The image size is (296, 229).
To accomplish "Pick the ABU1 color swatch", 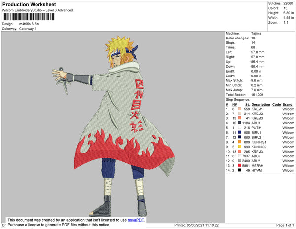I will (240, 156).
